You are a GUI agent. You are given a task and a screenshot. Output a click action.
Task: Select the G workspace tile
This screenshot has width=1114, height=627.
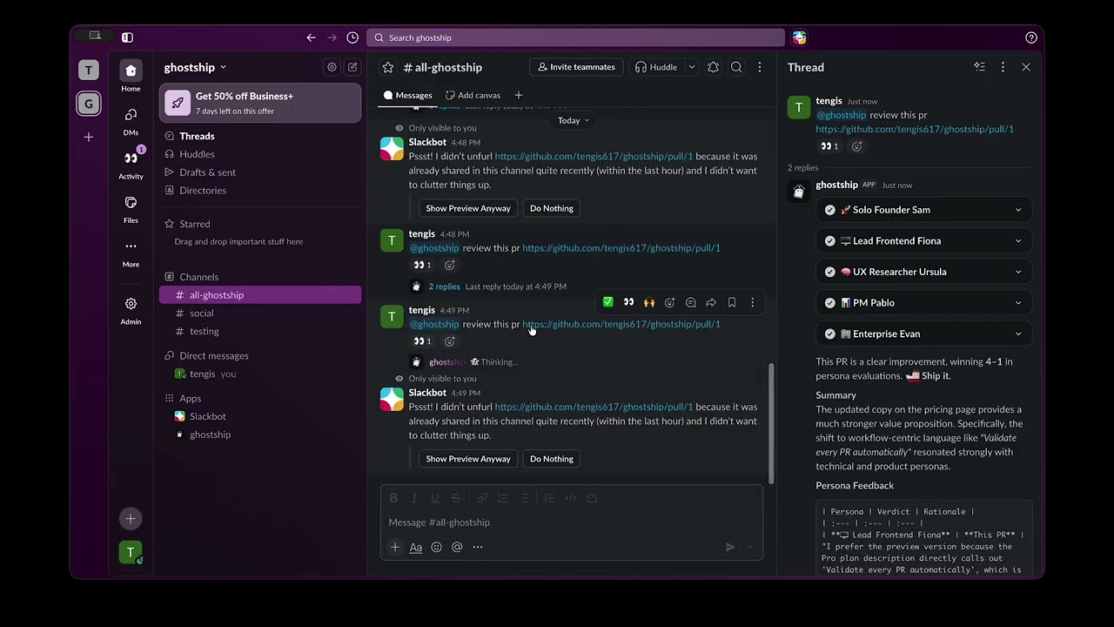coord(88,104)
